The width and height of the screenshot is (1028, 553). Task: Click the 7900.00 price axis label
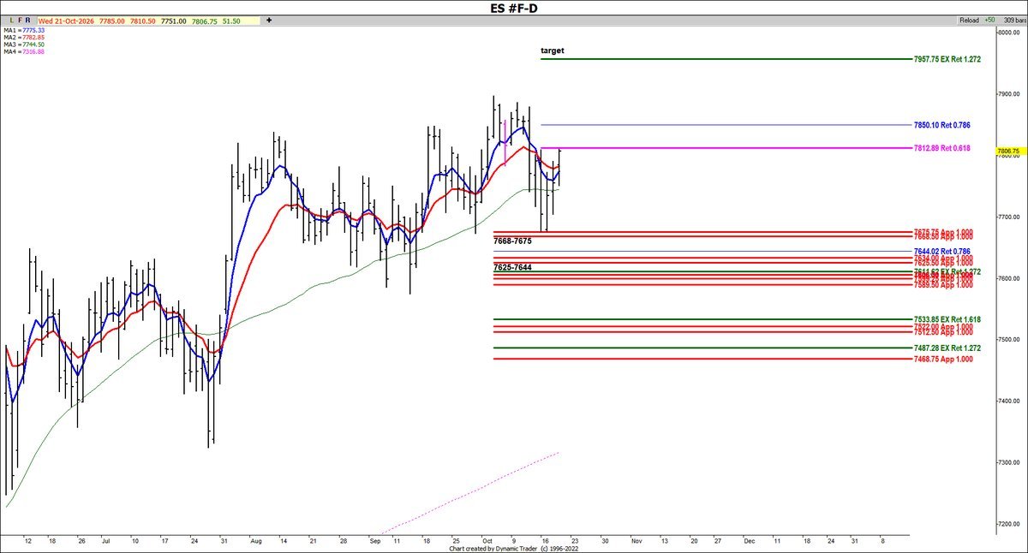1007,93
